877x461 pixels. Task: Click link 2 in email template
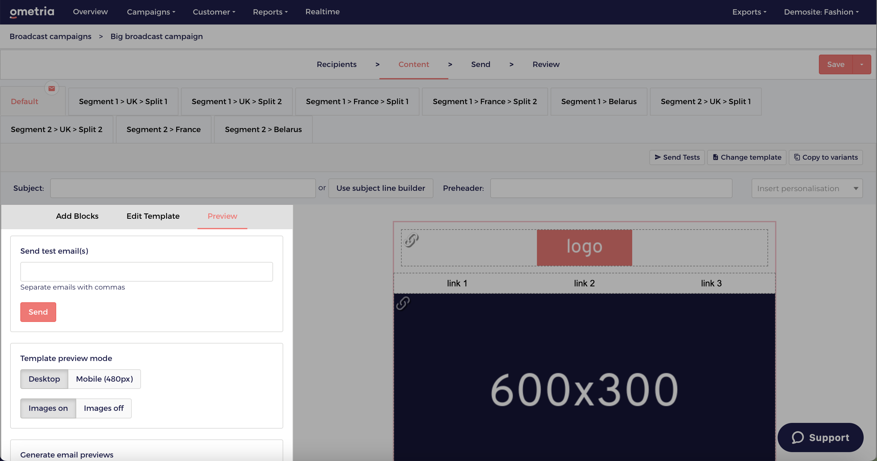tap(584, 283)
